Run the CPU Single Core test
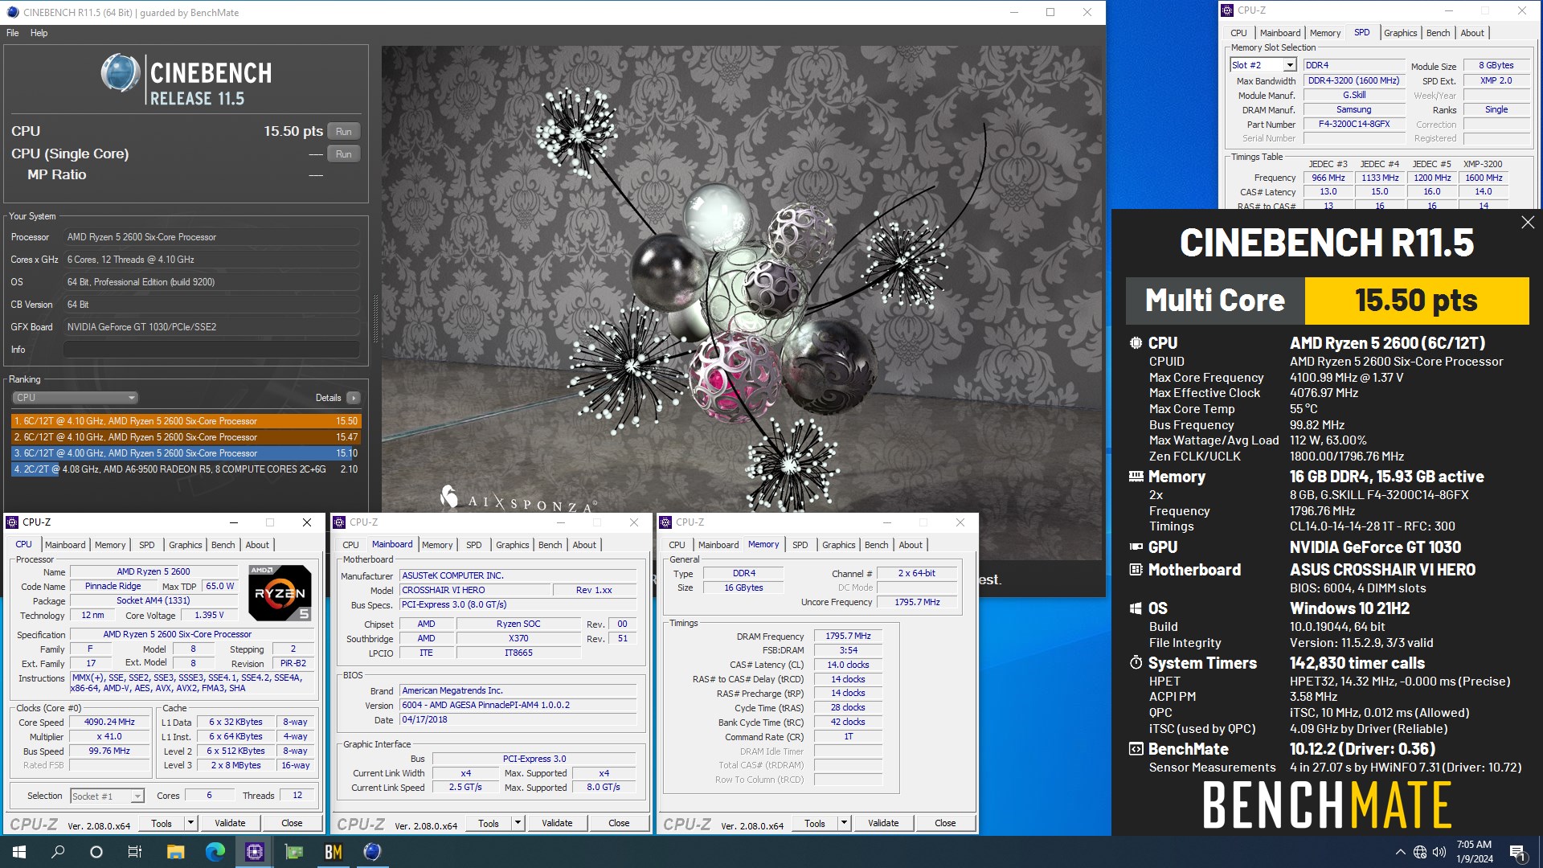This screenshot has width=1543, height=868. pyautogui.click(x=343, y=154)
